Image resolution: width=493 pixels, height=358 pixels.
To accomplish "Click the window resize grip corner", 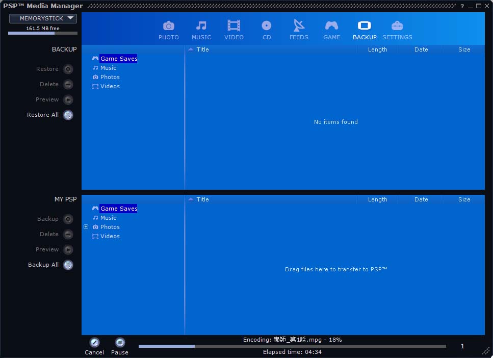I will pyautogui.click(x=486, y=351).
